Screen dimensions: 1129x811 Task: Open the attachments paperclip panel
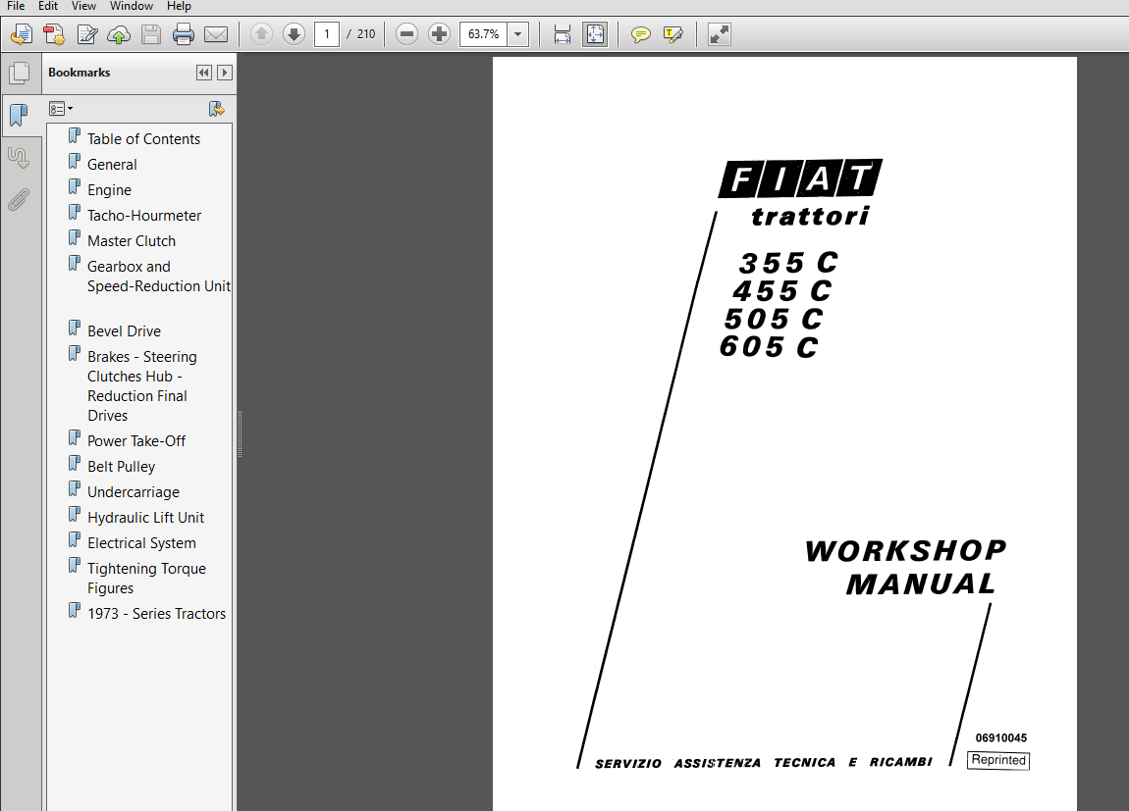click(x=20, y=200)
